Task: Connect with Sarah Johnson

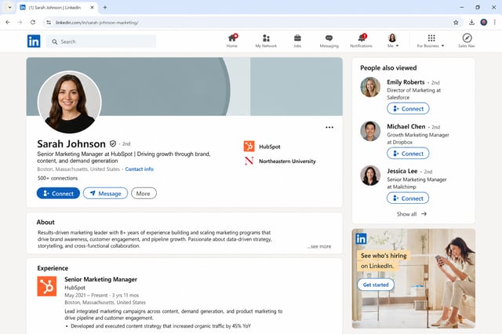Action: click(x=58, y=193)
